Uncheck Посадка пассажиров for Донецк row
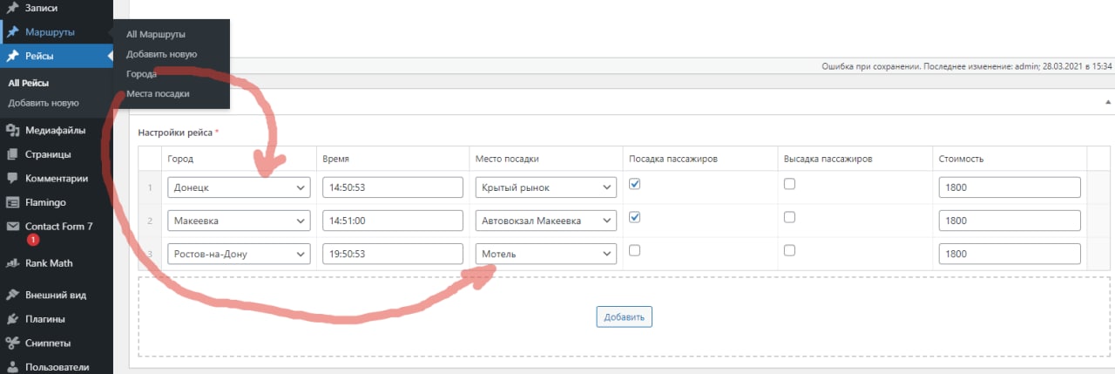The image size is (1115, 374). 635,184
